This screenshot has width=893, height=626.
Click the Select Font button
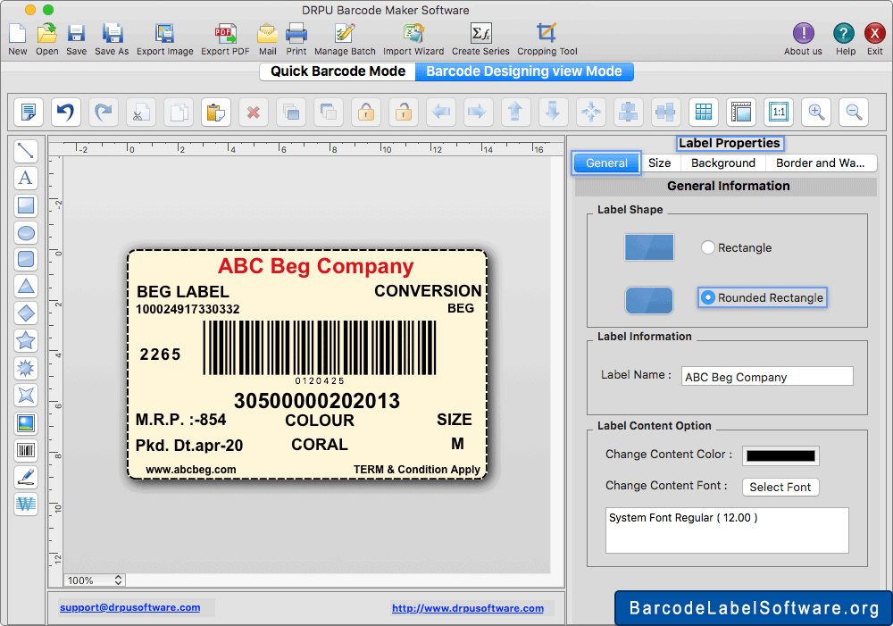tap(780, 487)
